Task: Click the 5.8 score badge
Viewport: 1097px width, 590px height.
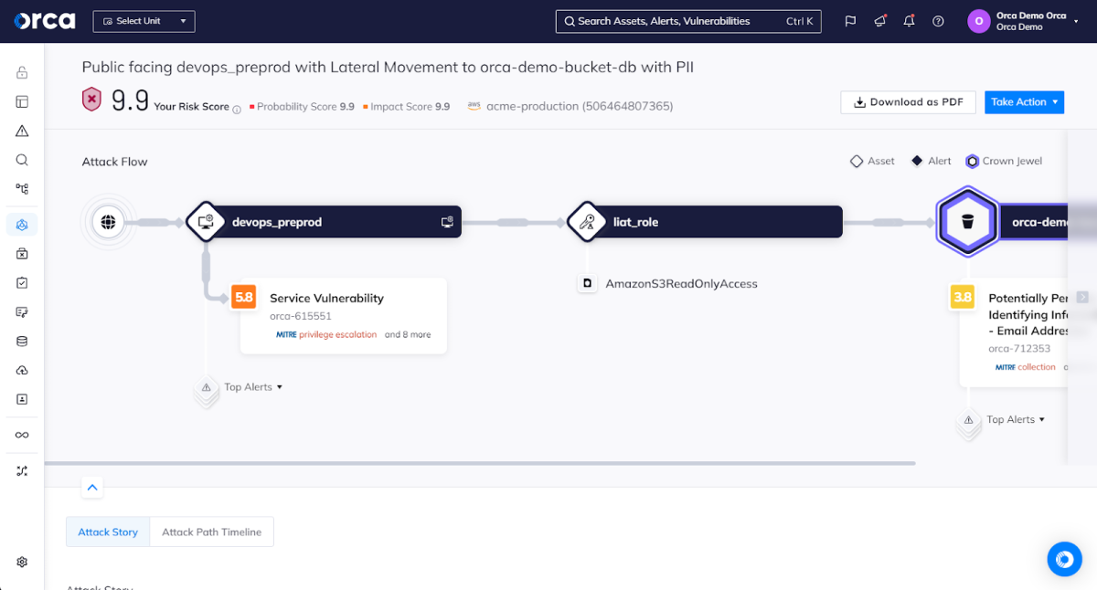Action: 244,298
